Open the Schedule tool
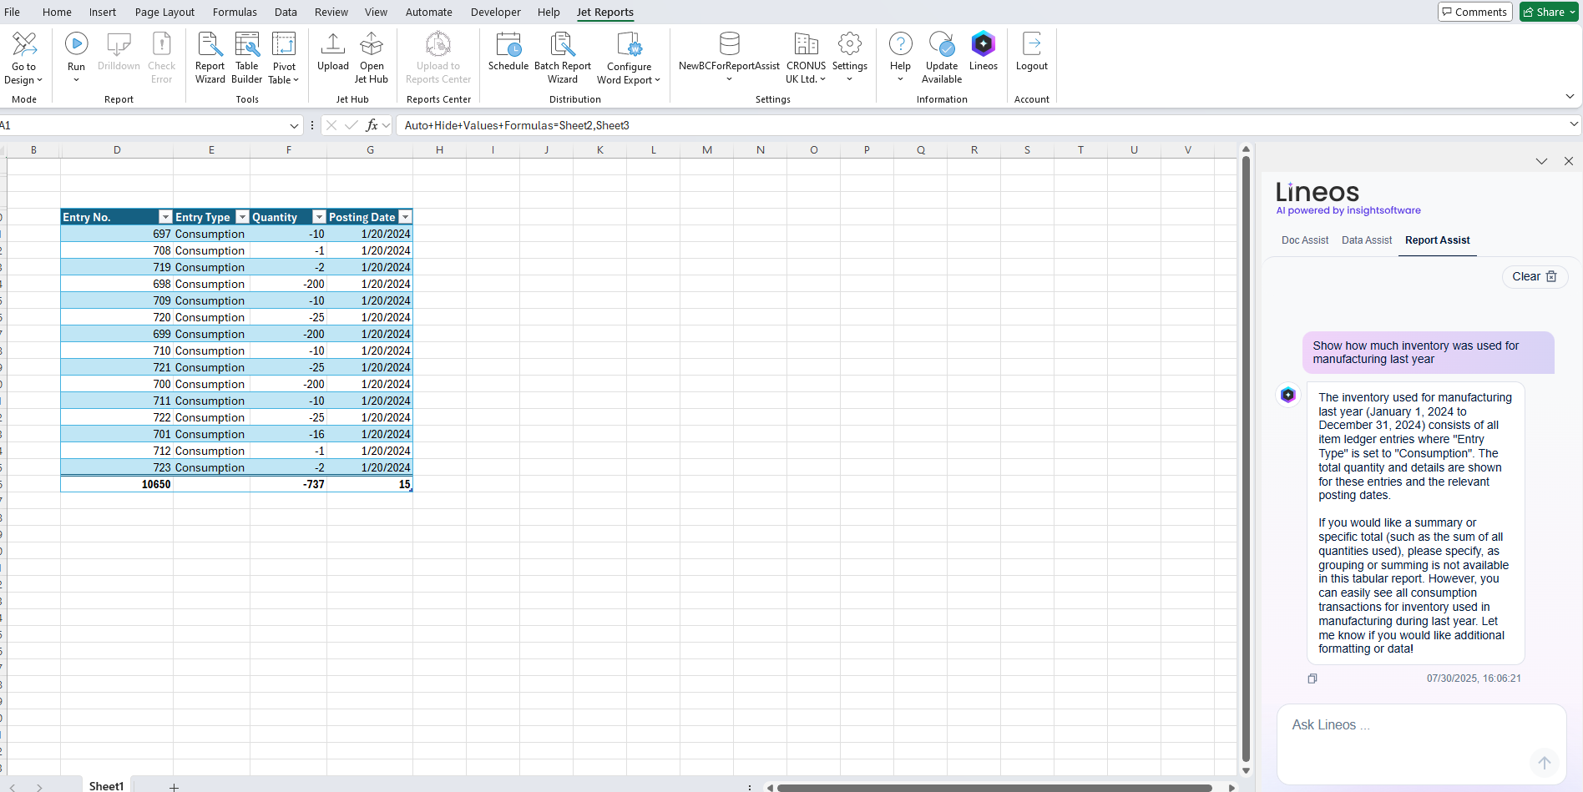Image resolution: width=1583 pixels, height=792 pixels. click(x=508, y=55)
